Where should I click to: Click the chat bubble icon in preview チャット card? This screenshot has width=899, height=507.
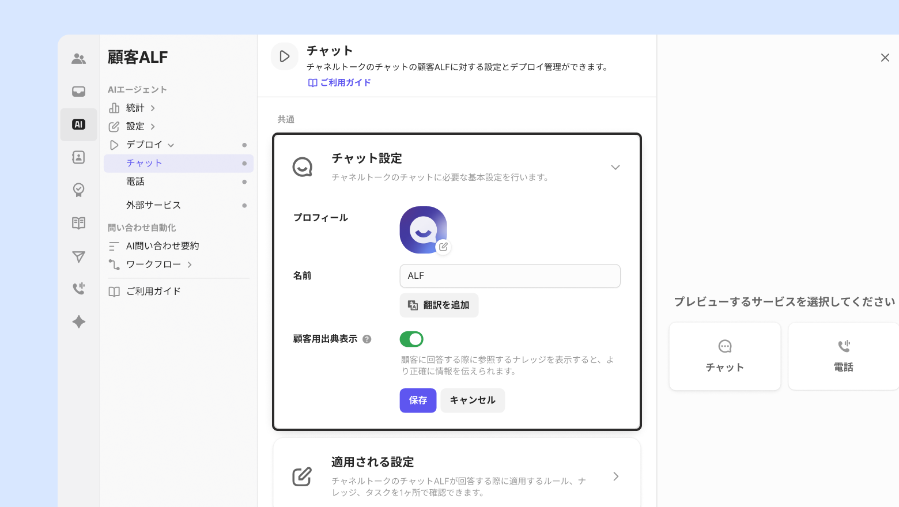(725, 346)
